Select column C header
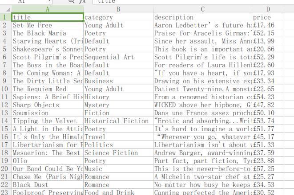 pyautogui.click(x=202, y=9)
